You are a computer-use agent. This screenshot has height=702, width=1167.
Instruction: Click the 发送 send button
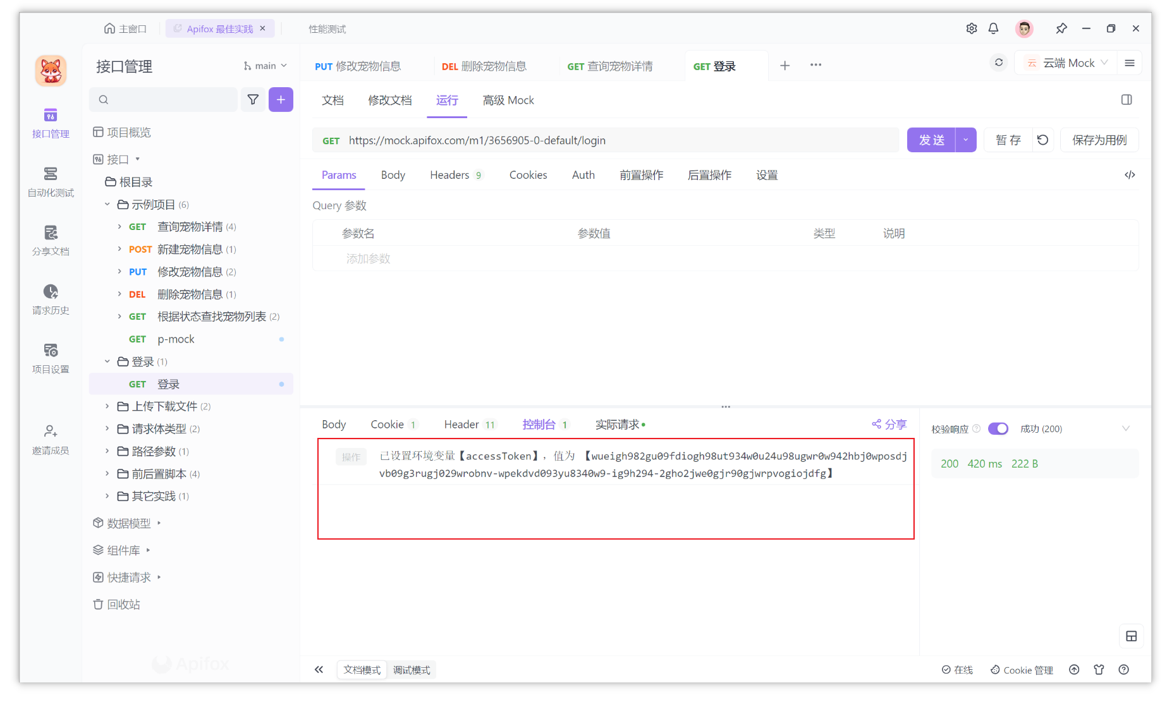click(931, 140)
